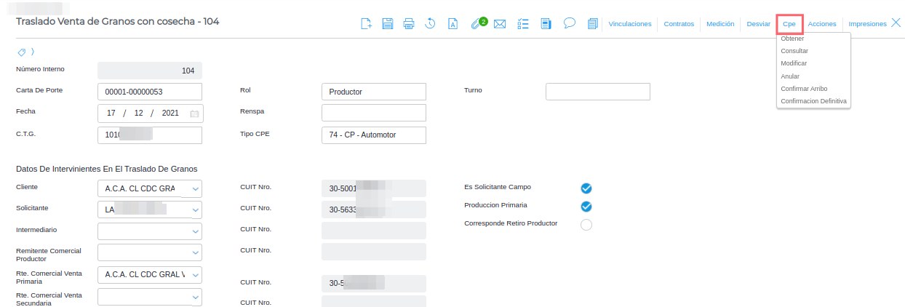Image resolution: width=905 pixels, height=307 pixels.
Task: Select Confirmar Arribo from Cpe menu
Action: [804, 88]
